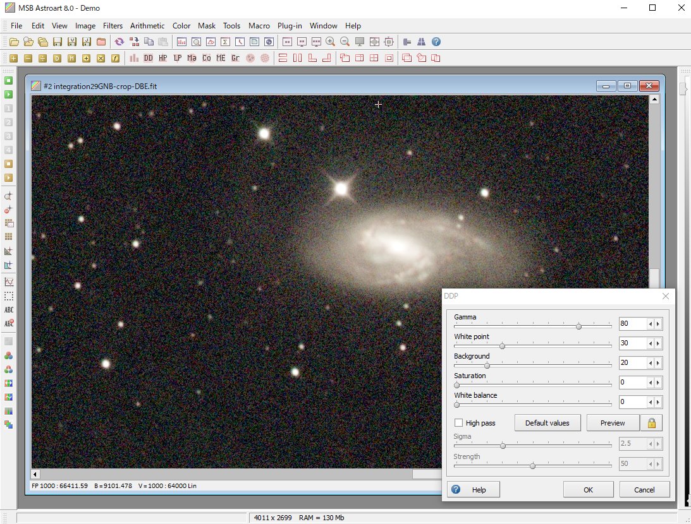This screenshot has width=691, height=524.
Task: Toggle the padlock preview lock button
Action: (651, 423)
